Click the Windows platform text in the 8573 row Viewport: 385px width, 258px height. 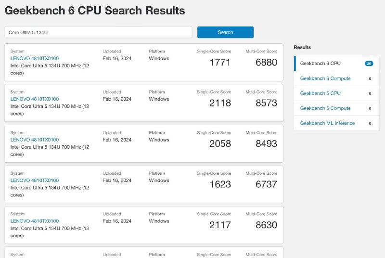pyautogui.click(x=159, y=99)
